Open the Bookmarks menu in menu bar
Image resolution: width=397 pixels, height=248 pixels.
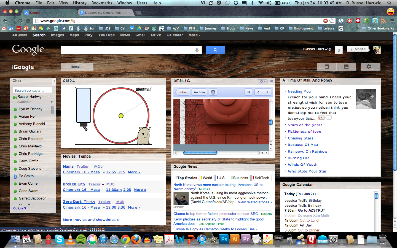click(102, 3)
